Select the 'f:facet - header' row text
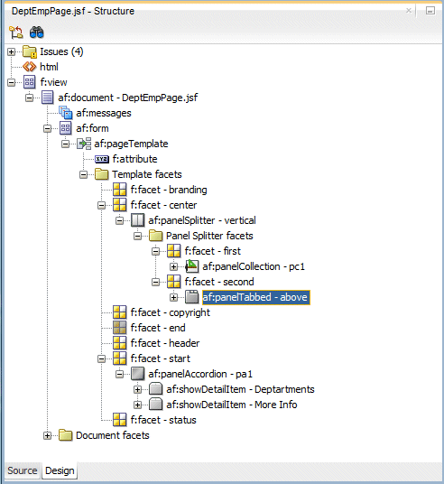 (x=165, y=343)
